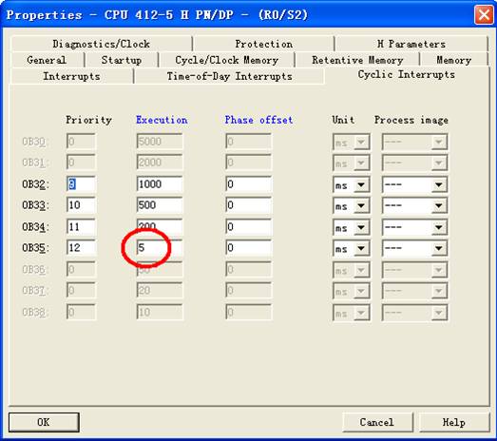Click the OK button
This screenshot has width=497, height=441.
coord(44,422)
